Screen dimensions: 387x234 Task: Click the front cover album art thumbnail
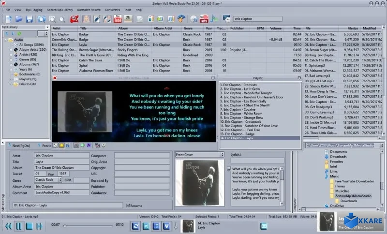(199, 183)
